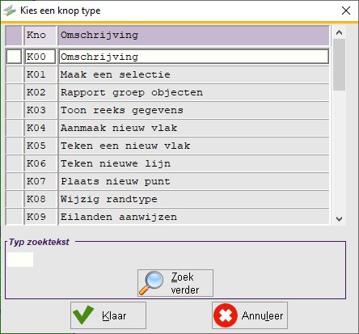This screenshot has width=359, height=334.
Task: Select row marker for K07
Action: point(14,181)
